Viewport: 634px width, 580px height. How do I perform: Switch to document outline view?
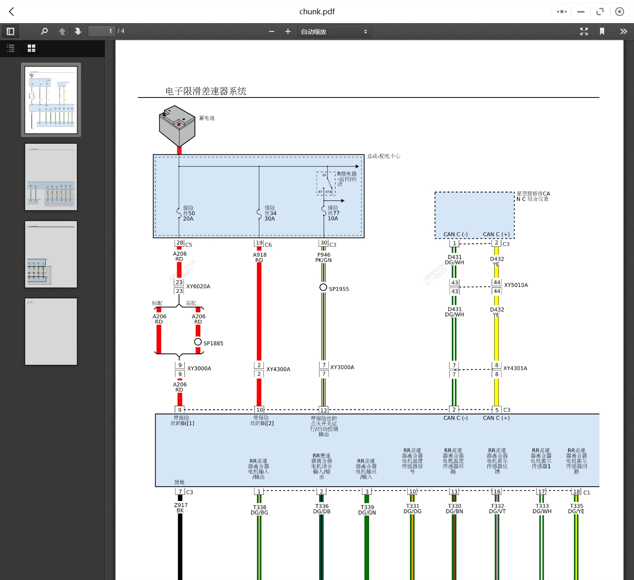tap(11, 48)
